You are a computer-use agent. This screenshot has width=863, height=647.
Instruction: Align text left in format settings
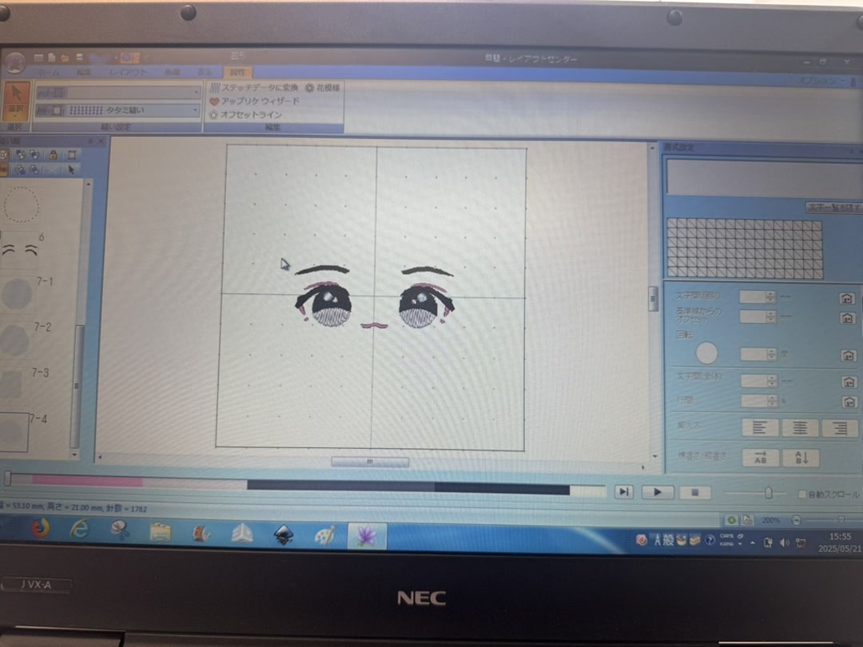[760, 427]
